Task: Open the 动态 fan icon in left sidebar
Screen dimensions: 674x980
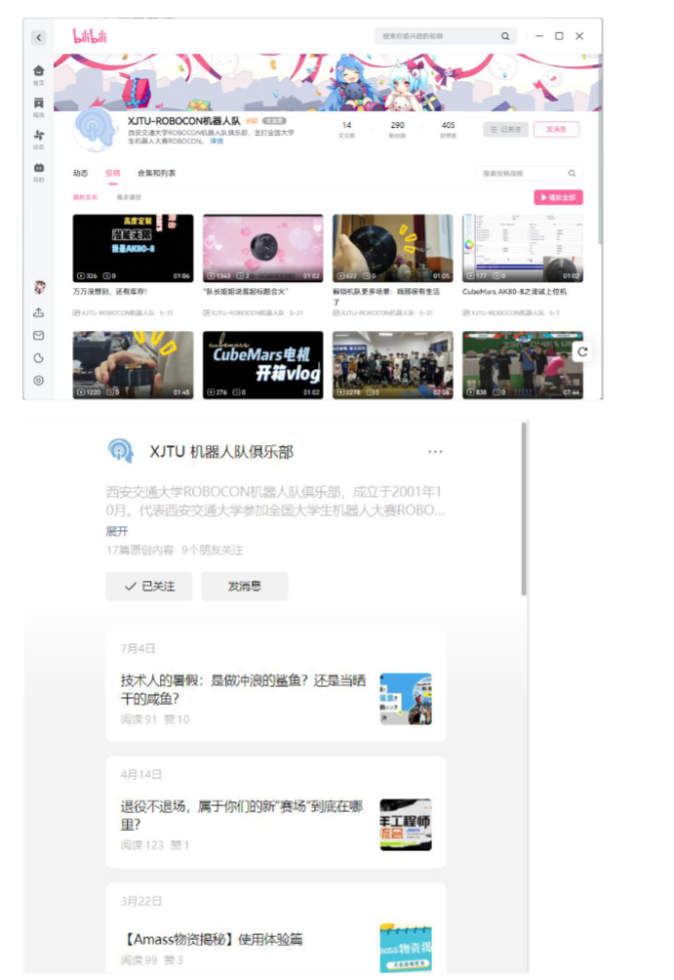Action: [38, 138]
